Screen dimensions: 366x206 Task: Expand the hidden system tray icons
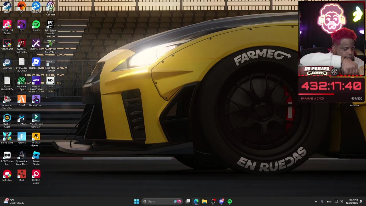316,201
